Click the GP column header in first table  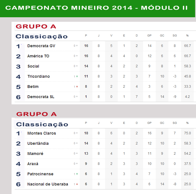tap(149, 36)
